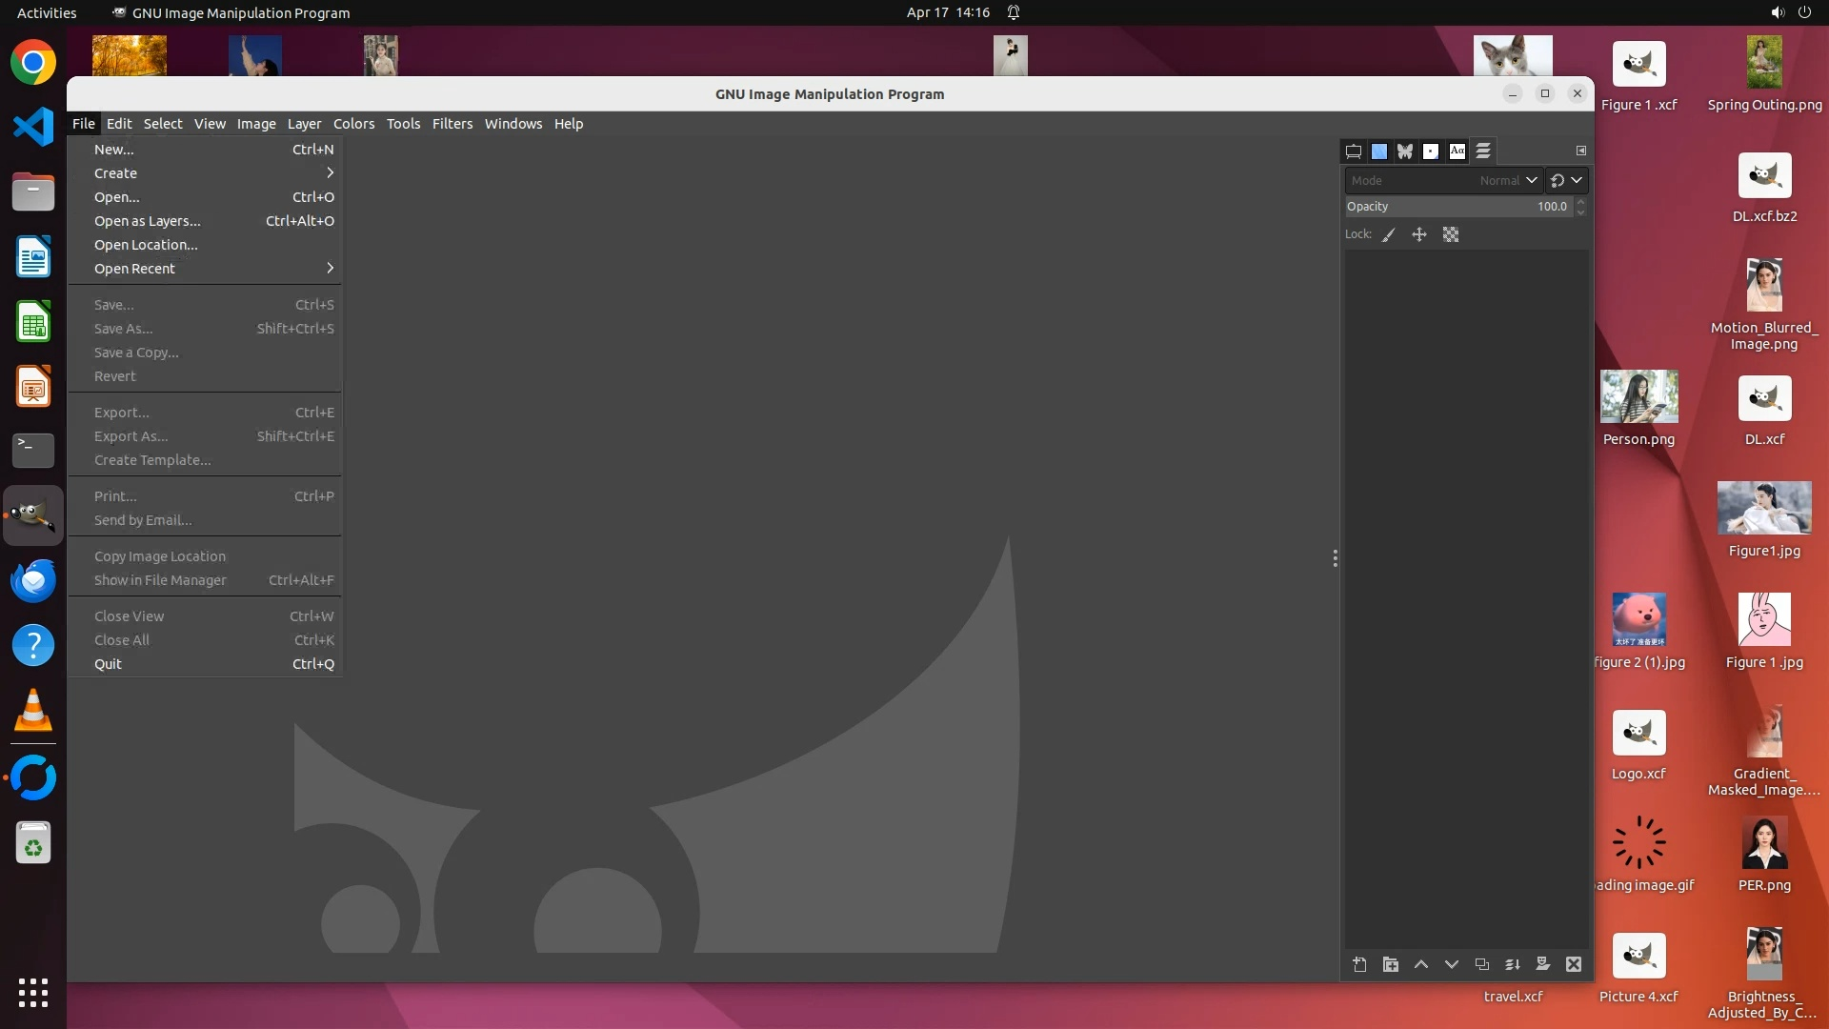Switch to butterfly Patterns tab icon
This screenshot has width=1829, height=1029.
tap(1404, 151)
